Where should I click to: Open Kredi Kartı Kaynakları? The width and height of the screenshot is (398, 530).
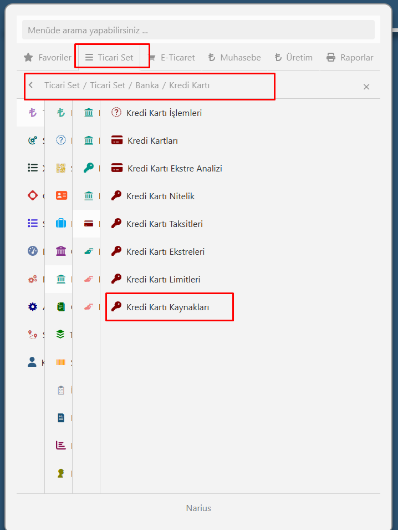pyautogui.click(x=160, y=306)
